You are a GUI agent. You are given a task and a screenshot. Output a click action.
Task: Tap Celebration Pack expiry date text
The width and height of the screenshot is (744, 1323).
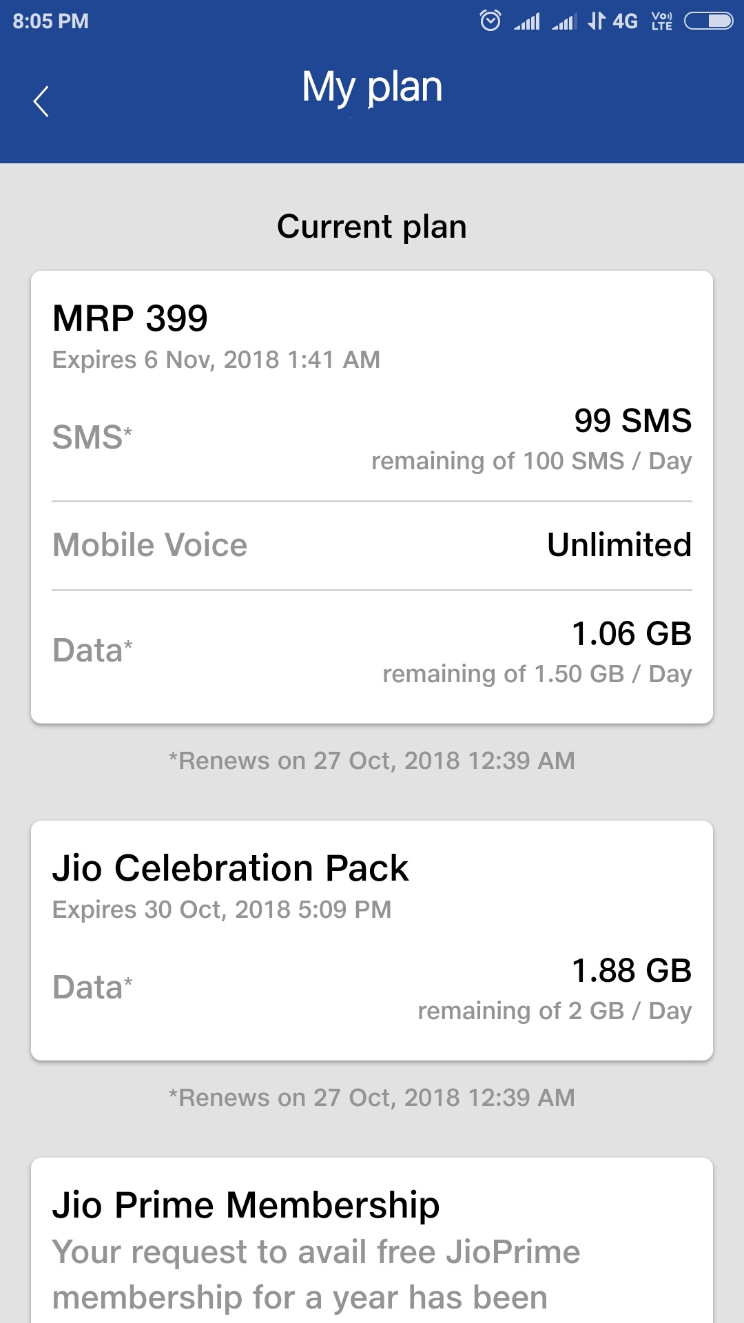tap(222, 910)
